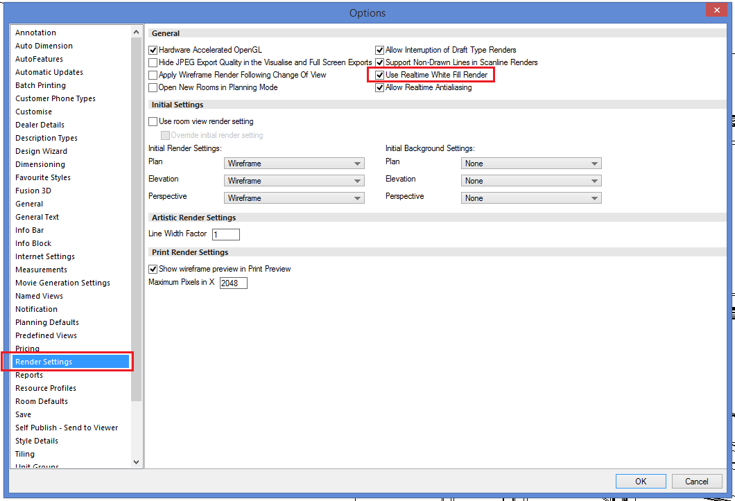Disable Use Realtime White Fill Render

click(379, 75)
